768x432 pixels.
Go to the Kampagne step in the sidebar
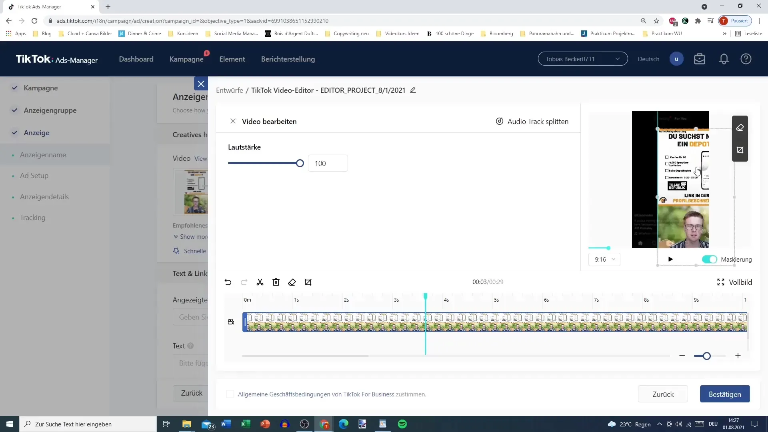click(40, 88)
